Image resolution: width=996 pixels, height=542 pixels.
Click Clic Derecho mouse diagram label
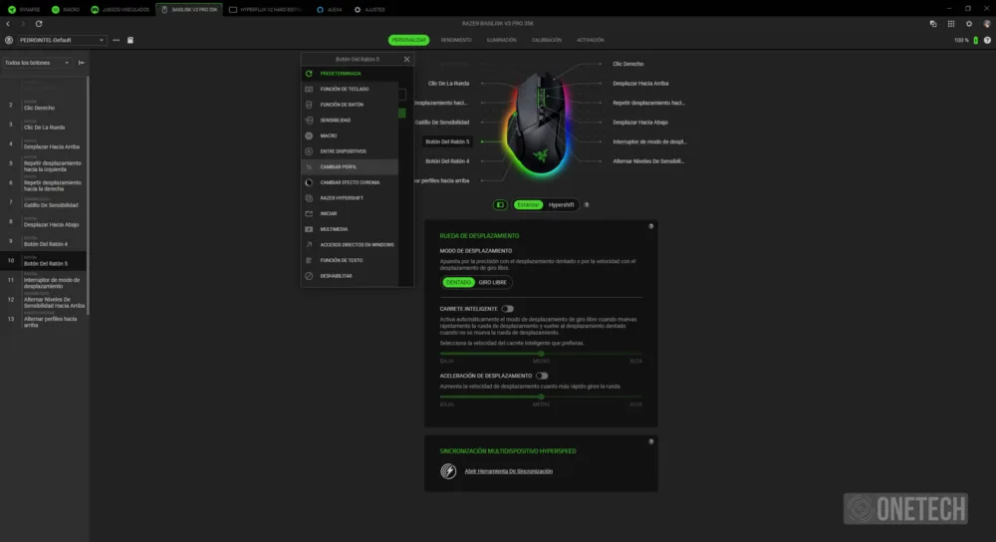(627, 64)
